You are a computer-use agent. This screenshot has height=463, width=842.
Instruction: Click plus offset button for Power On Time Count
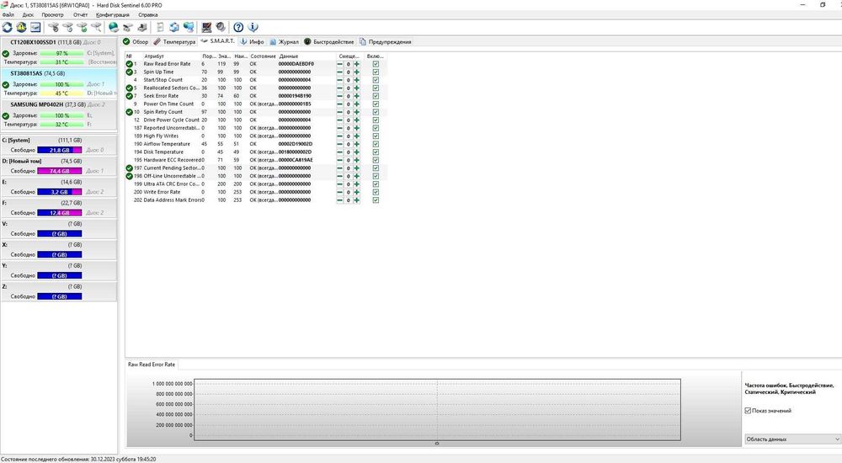356,104
